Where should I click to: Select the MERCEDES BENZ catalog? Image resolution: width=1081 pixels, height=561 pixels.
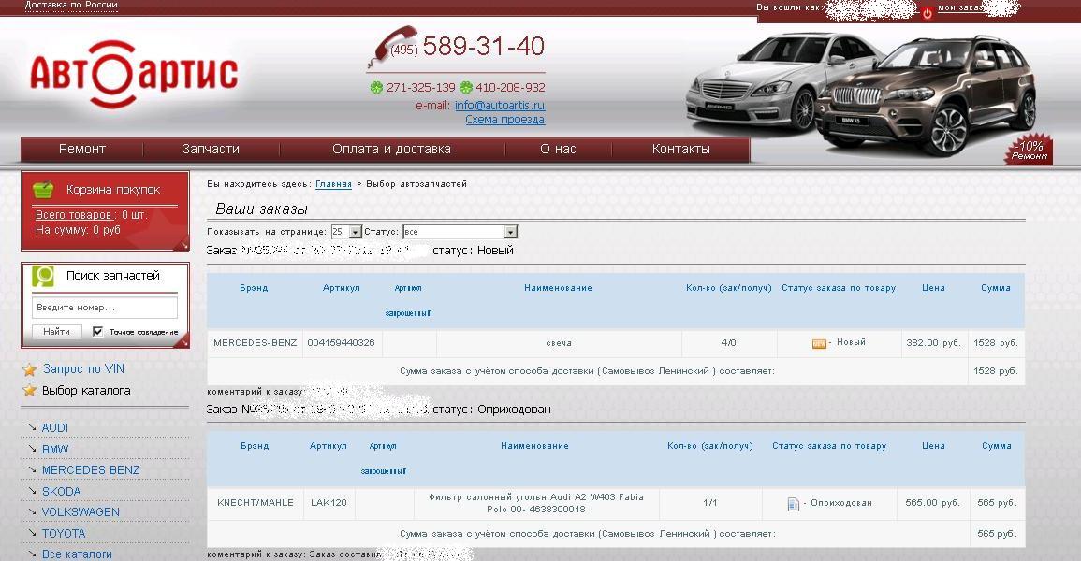point(90,470)
